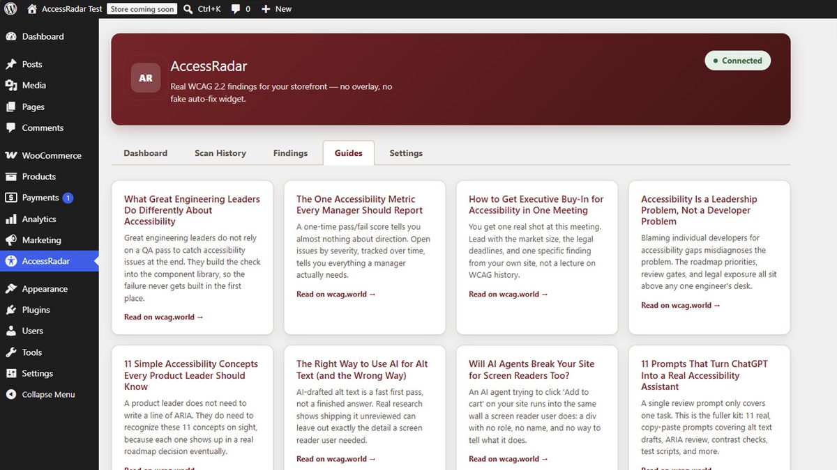Click the Tools wrench icon
This screenshot has width=837, height=470.
pos(10,352)
